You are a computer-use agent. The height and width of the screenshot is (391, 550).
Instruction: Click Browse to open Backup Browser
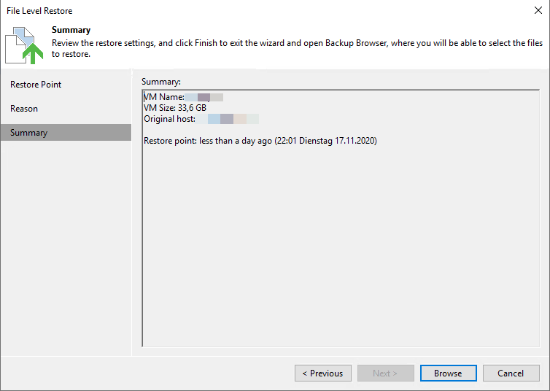coord(449,373)
